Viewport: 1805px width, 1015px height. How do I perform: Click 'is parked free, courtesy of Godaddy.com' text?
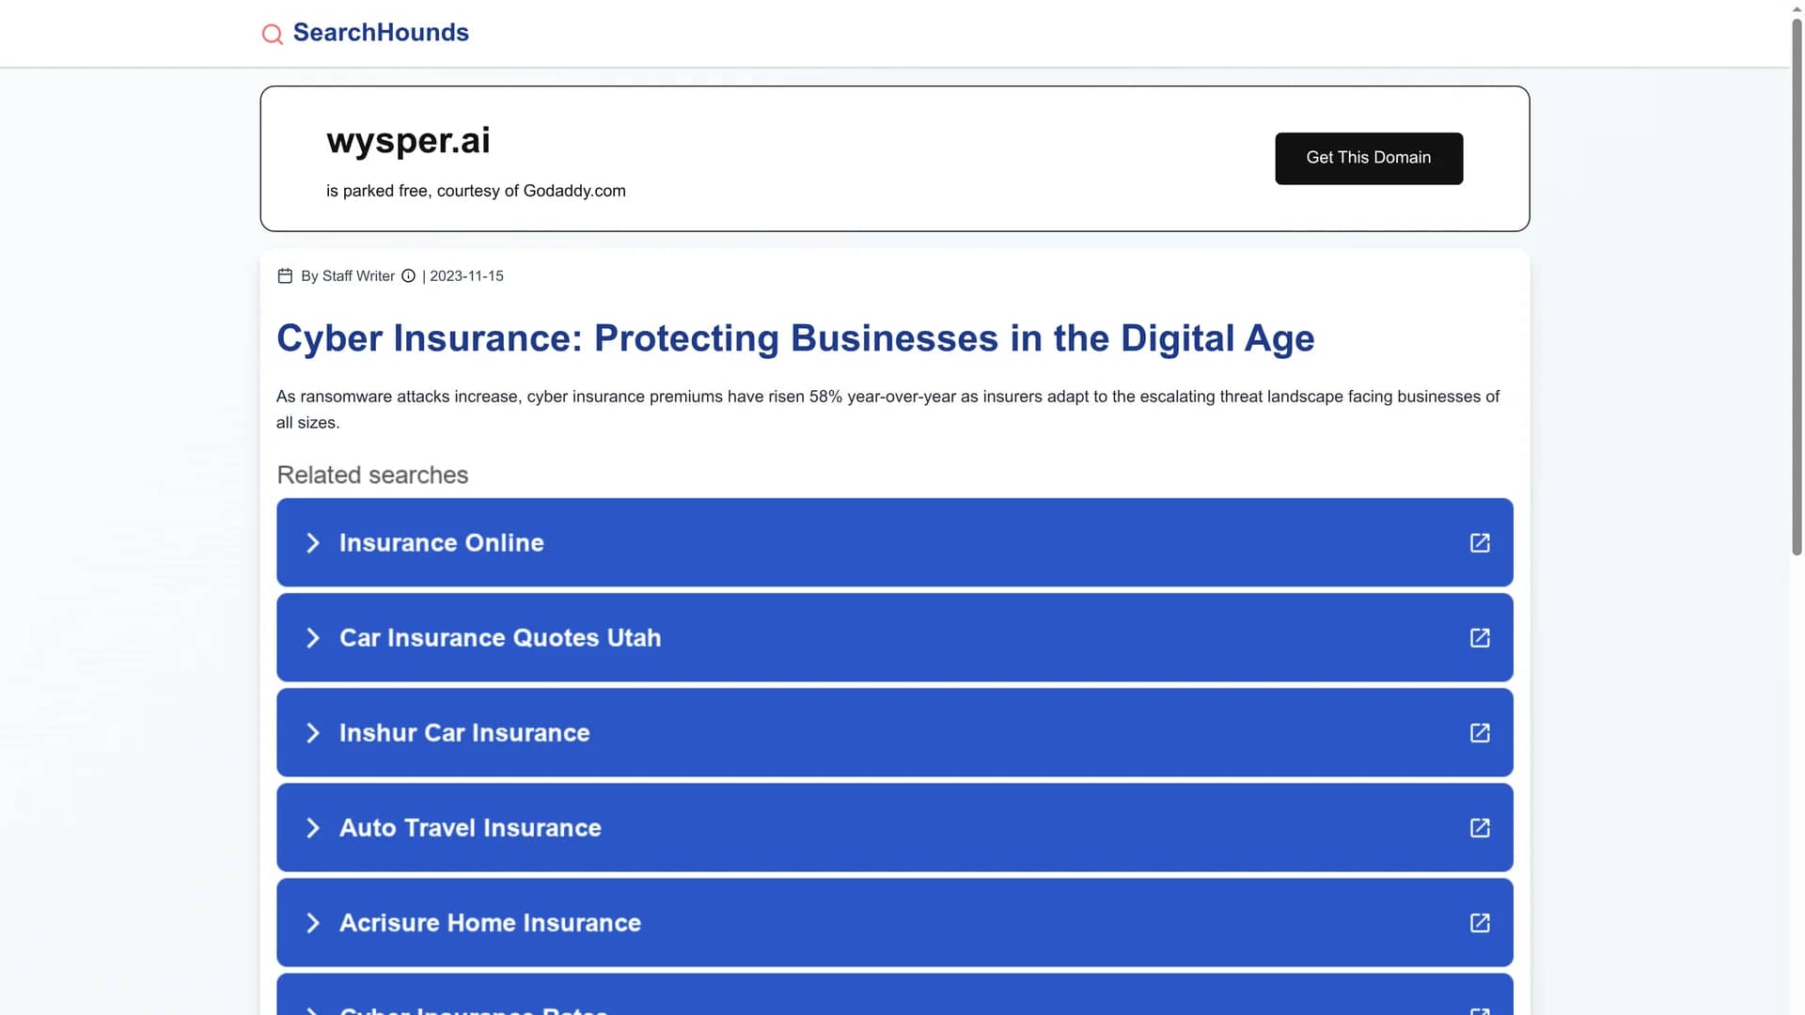476,191
